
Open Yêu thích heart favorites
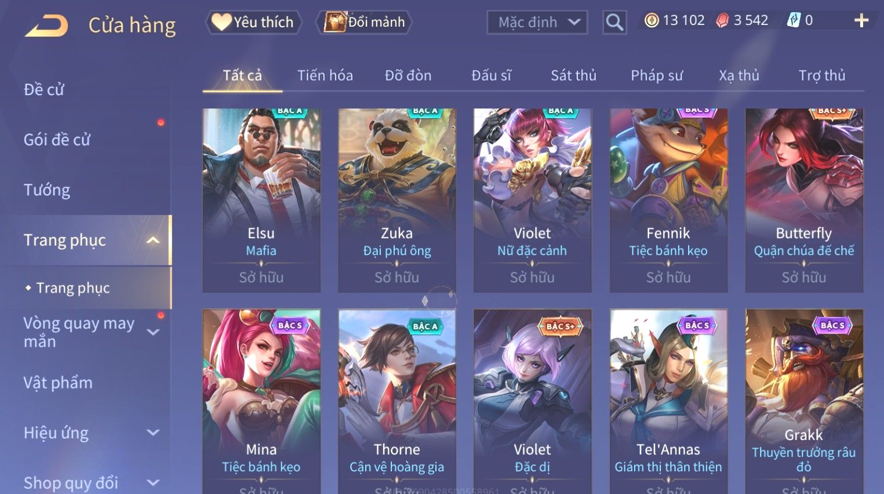click(253, 22)
